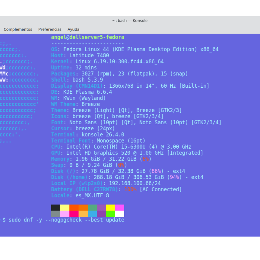Viewport: 260px width, 260px height.
Task: Click the Uptime value 32 mins
Action: click(86, 68)
